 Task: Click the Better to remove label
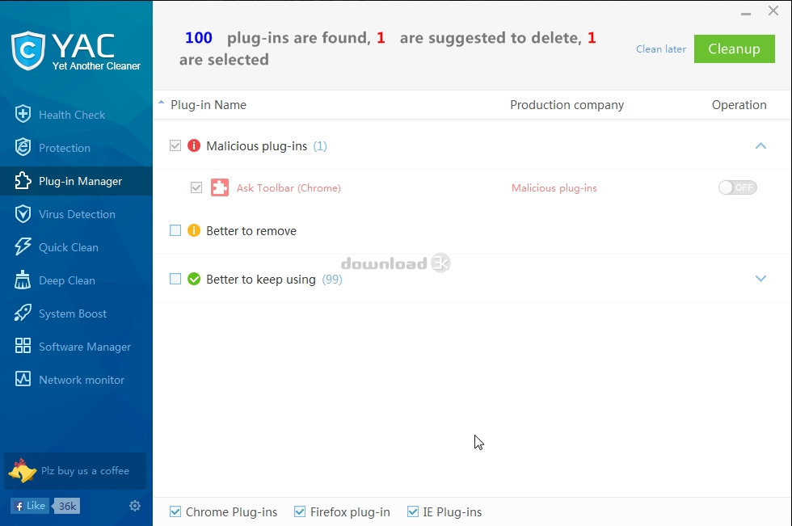pos(251,231)
